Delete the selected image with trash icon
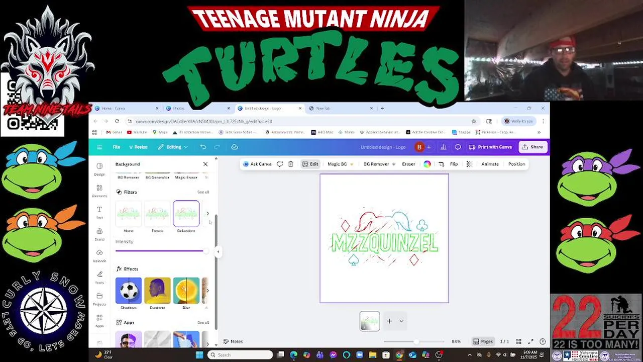 click(290, 164)
